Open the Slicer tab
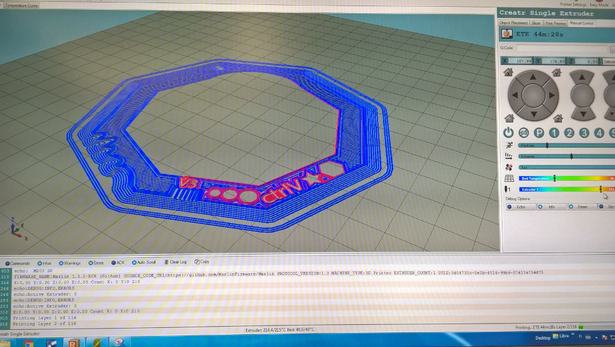615x347 pixels. 536,23
